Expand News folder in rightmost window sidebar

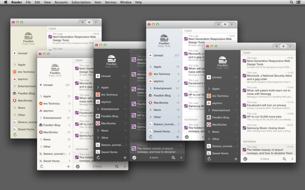click(x=209, y=131)
